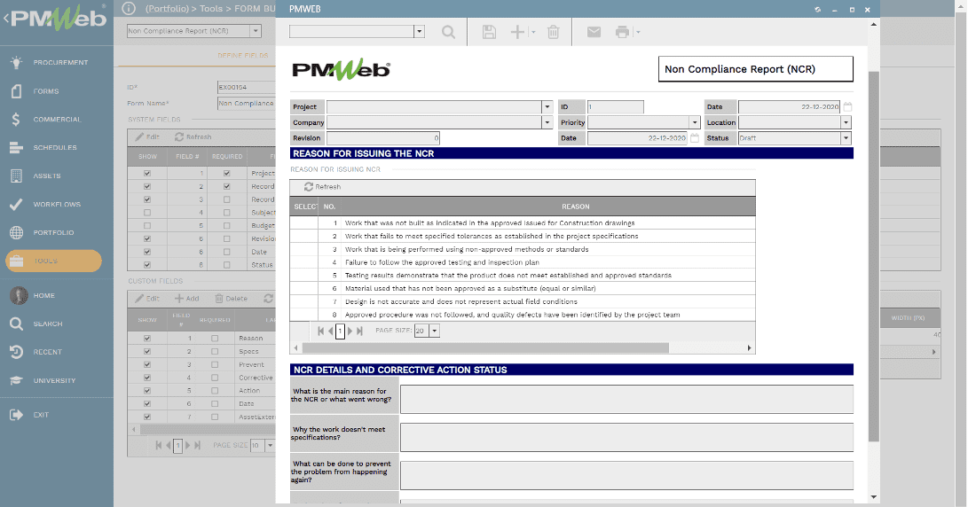Click the Tools breadcrumb link
This screenshot has height=507, width=968.
211,9
